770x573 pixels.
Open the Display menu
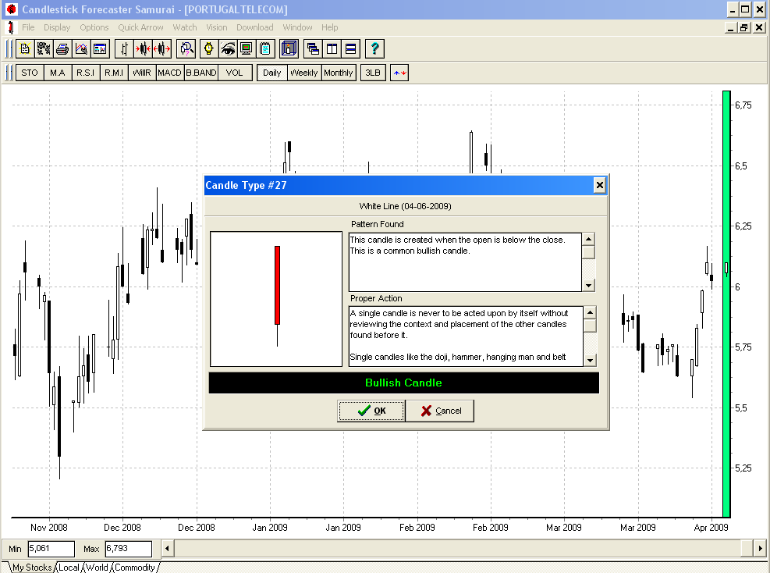pos(57,27)
